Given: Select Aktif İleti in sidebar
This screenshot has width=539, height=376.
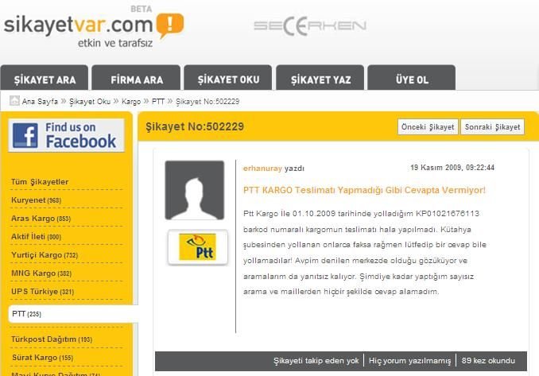Looking at the screenshot, I should (x=36, y=236).
